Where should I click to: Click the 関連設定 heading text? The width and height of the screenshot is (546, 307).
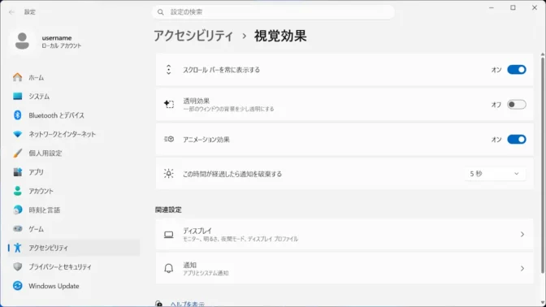[x=168, y=210]
